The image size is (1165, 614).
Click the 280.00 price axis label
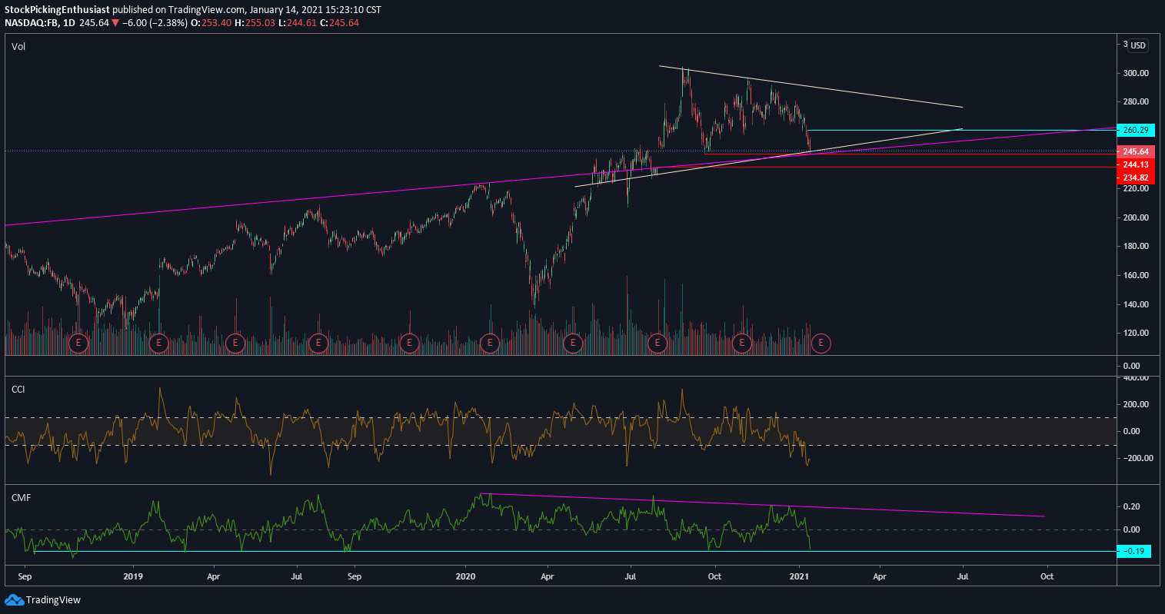(x=1136, y=102)
